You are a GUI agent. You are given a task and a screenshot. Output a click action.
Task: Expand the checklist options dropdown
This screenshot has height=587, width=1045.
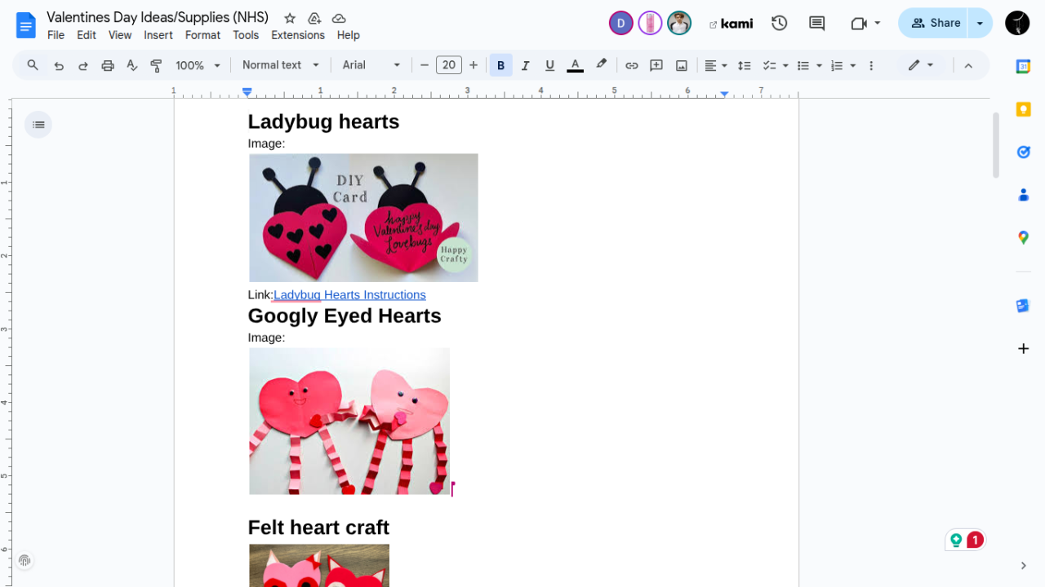pos(785,65)
